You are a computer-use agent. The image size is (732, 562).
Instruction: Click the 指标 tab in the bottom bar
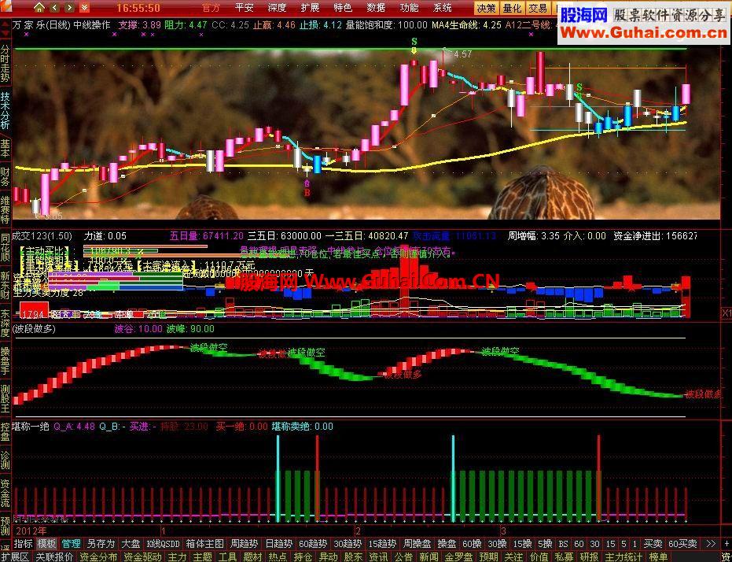pyautogui.click(x=24, y=544)
